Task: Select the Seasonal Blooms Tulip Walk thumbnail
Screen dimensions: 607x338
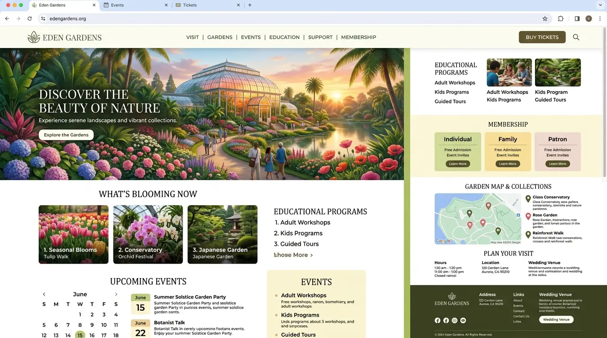Action: pos(73,235)
